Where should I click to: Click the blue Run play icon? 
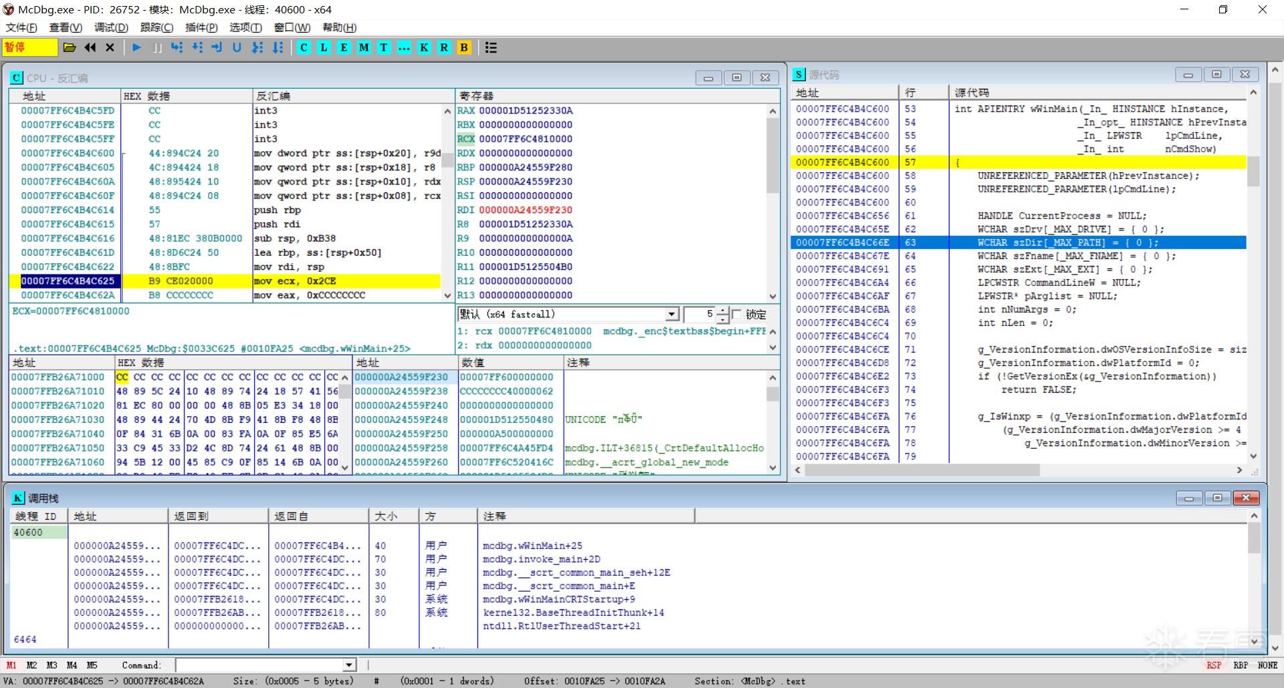pos(137,47)
